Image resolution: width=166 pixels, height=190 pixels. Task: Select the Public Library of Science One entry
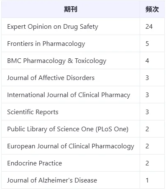68,129
